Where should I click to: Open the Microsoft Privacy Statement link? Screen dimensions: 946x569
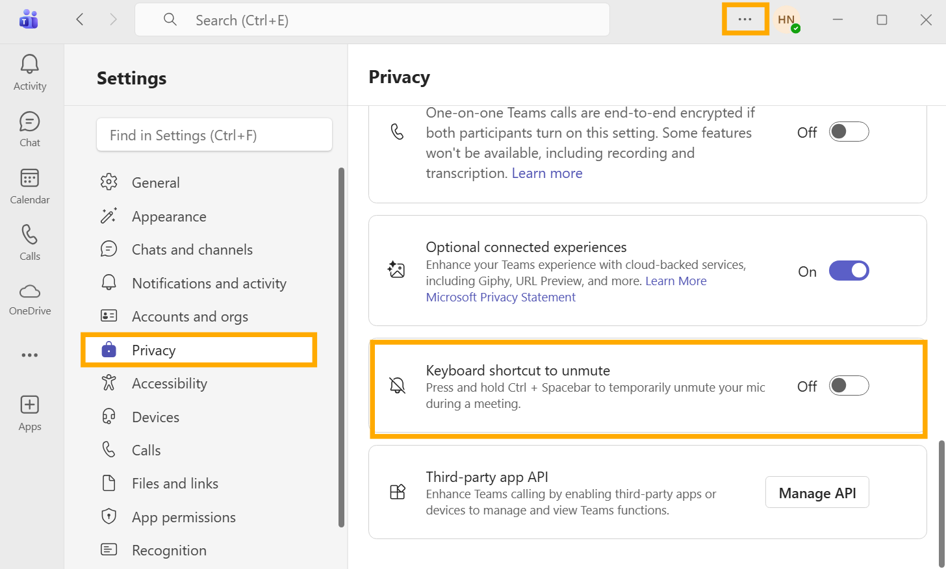click(x=500, y=297)
